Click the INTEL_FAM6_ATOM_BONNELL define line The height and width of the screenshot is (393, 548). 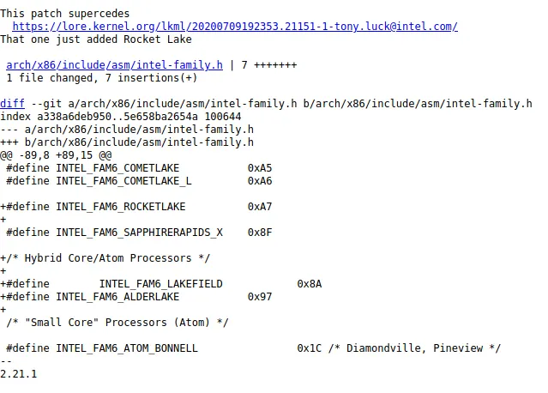254,348
